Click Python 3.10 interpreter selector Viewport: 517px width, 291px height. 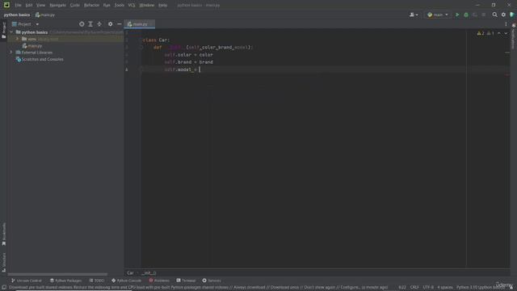tap(481, 288)
